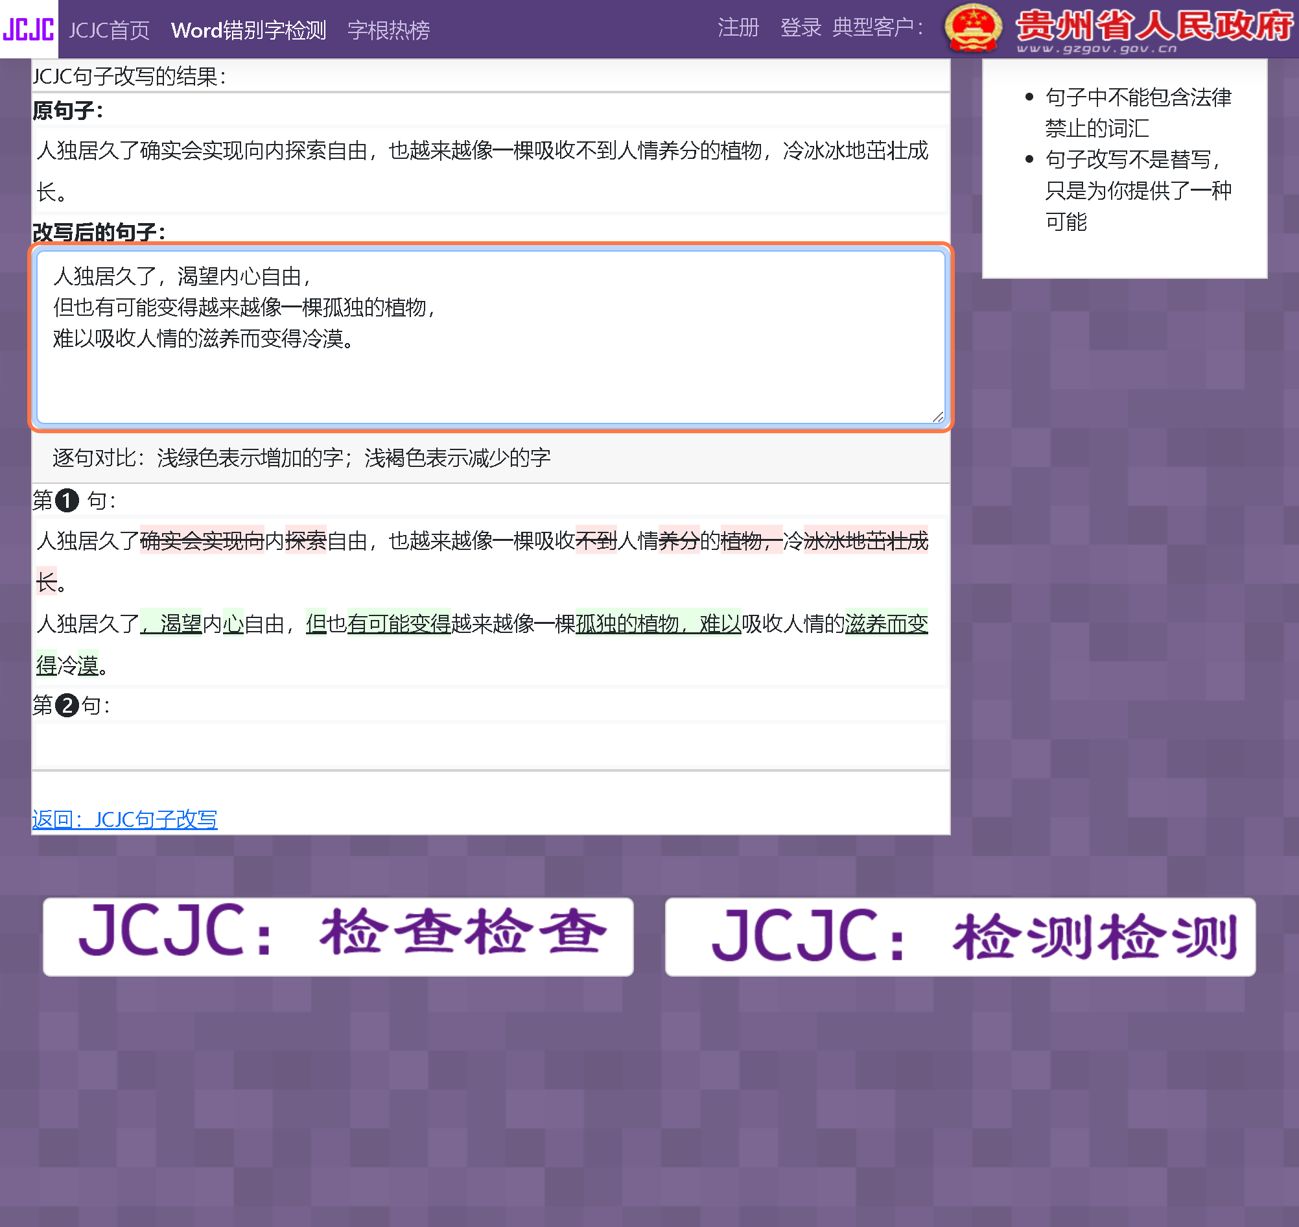Click the 注册 link

(x=738, y=27)
